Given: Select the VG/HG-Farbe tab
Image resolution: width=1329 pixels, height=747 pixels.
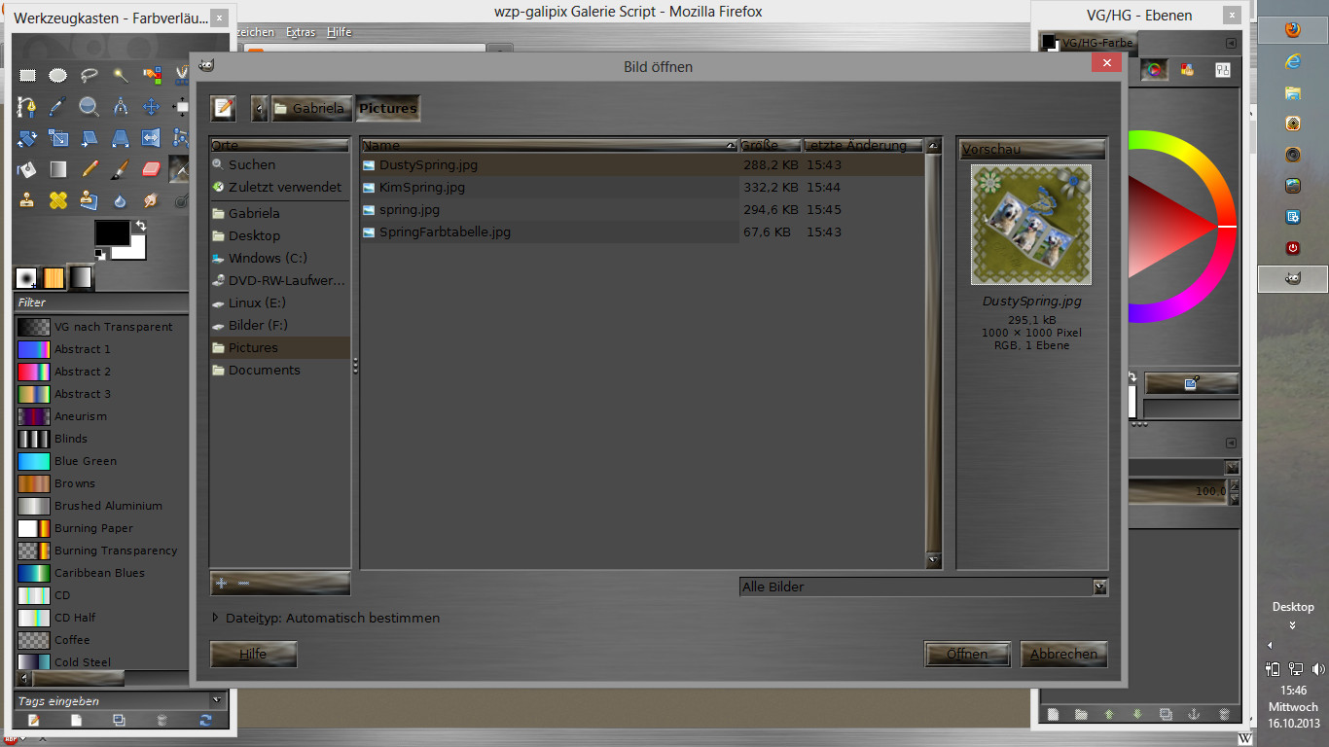Looking at the screenshot, I should click(x=1087, y=43).
